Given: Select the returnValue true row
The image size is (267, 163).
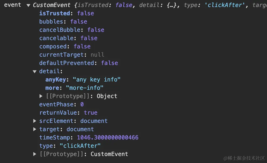Looking at the screenshot, I should (68, 113).
